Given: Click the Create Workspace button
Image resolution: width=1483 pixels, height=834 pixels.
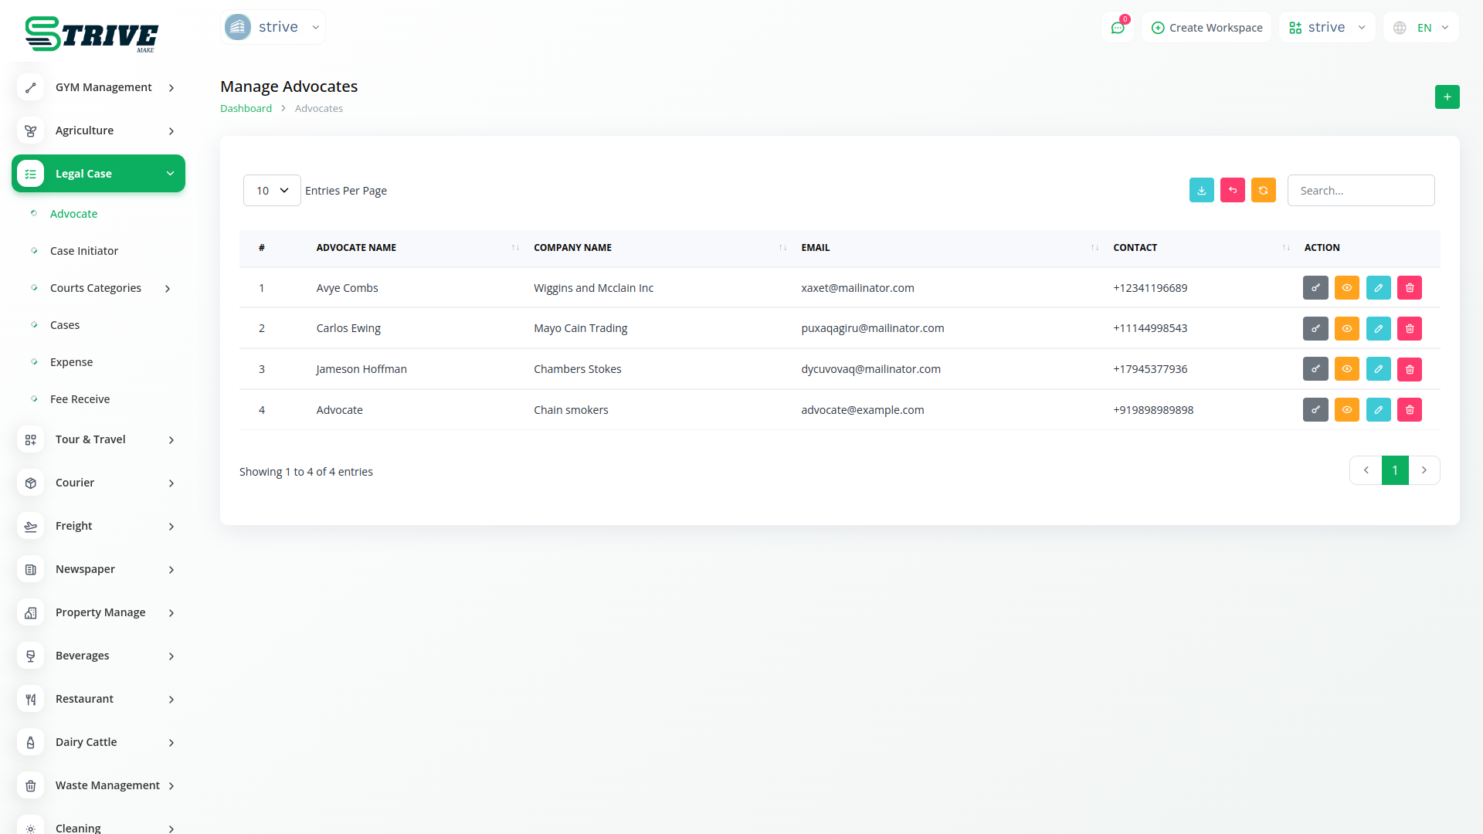Looking at the screenshot, I should [1206, 28].
